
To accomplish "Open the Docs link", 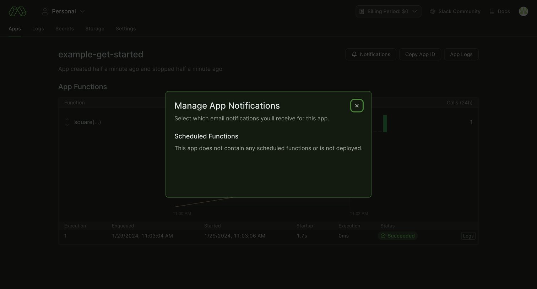I will click(x=500, y=11).
